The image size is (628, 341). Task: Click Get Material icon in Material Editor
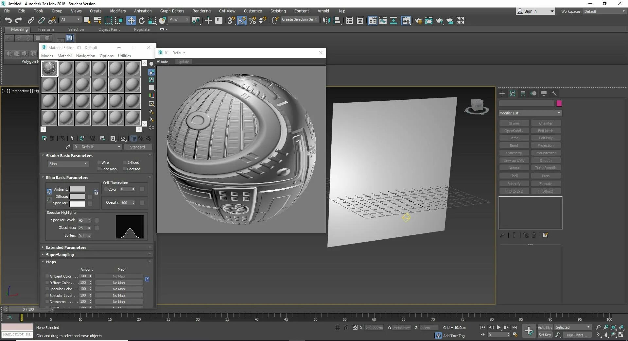coord(44,138)
